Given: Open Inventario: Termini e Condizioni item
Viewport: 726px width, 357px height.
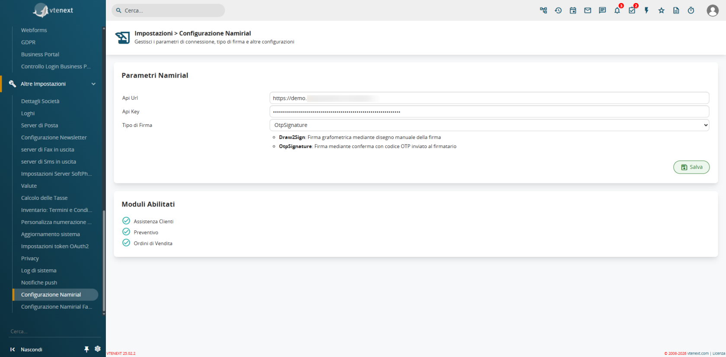Looking at the screenshot, I should click(x=57, y=210).
